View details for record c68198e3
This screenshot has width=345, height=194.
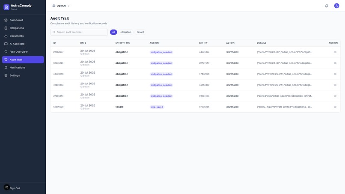click(x=335, y=85)
